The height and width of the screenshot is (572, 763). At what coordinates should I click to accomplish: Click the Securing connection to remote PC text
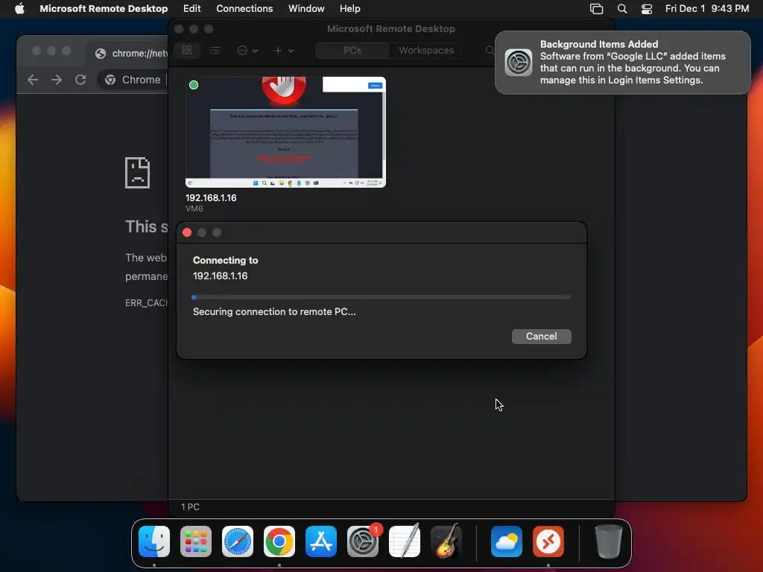click(x=274, y=312)
